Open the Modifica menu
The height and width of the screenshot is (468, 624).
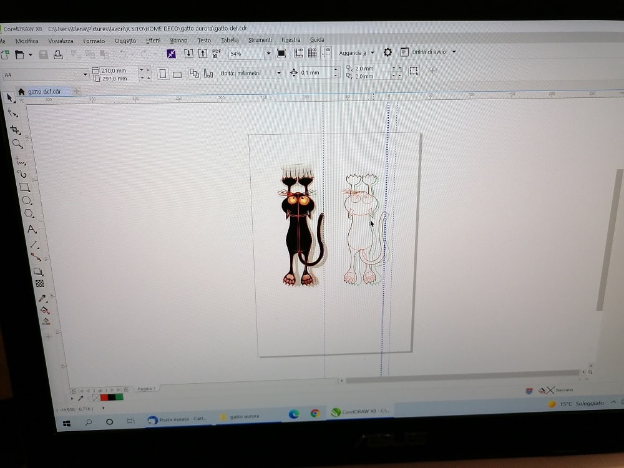(27, 41)
